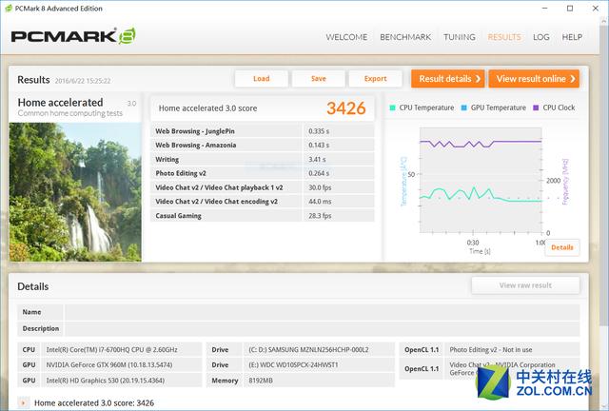Click the Export button
This screenshot has width=609, height=411.
tap(375, 79)
